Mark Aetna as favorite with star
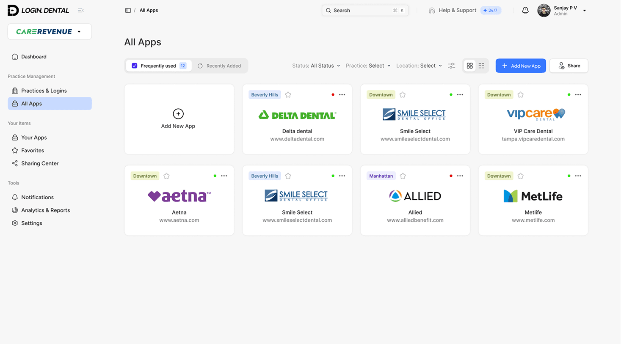 click(x=166, y=176)
